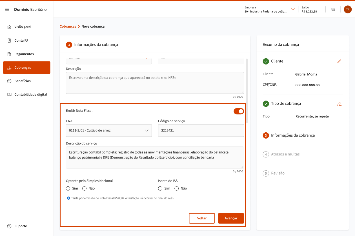Click the info icon beside Tarifa notice
The image size is (355, 236).
tap(68, 198)
